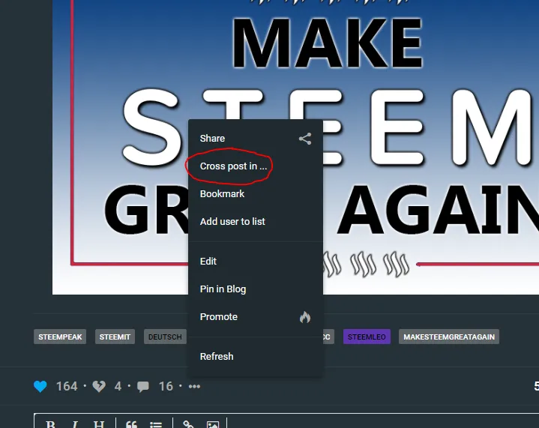Click the 16 comments count
This screenshot has width=539, height=428.
tap(166, 387)
